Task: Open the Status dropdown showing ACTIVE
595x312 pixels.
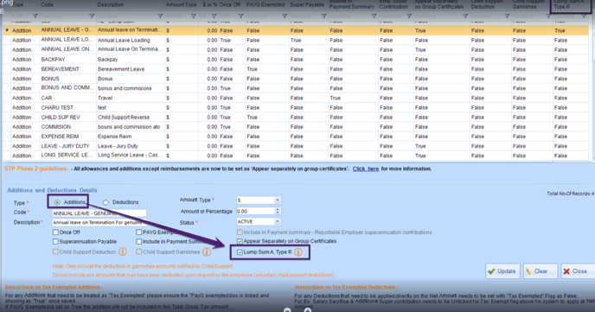Action: coord(278,222)
